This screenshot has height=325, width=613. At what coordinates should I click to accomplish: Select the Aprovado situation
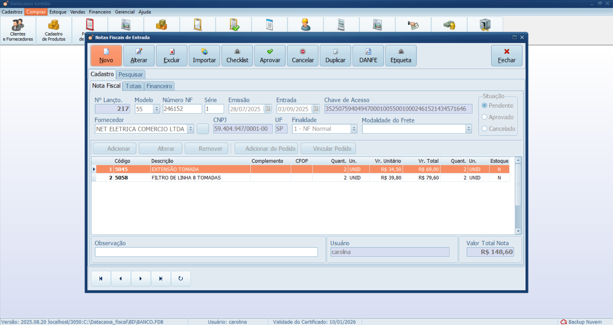(x=485, y=117)
